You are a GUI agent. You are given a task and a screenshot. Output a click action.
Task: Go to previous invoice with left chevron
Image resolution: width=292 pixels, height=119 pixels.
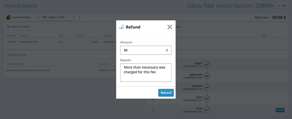(38, 17)
